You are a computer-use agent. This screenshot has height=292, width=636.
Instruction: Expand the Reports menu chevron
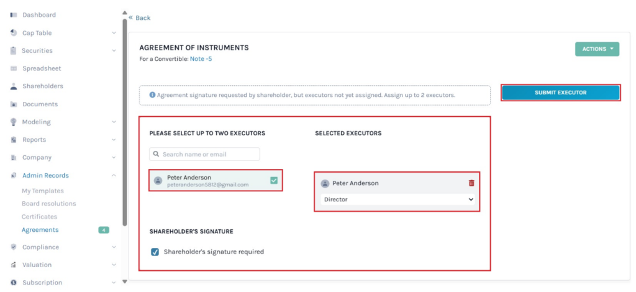click(x=114, y=140)
